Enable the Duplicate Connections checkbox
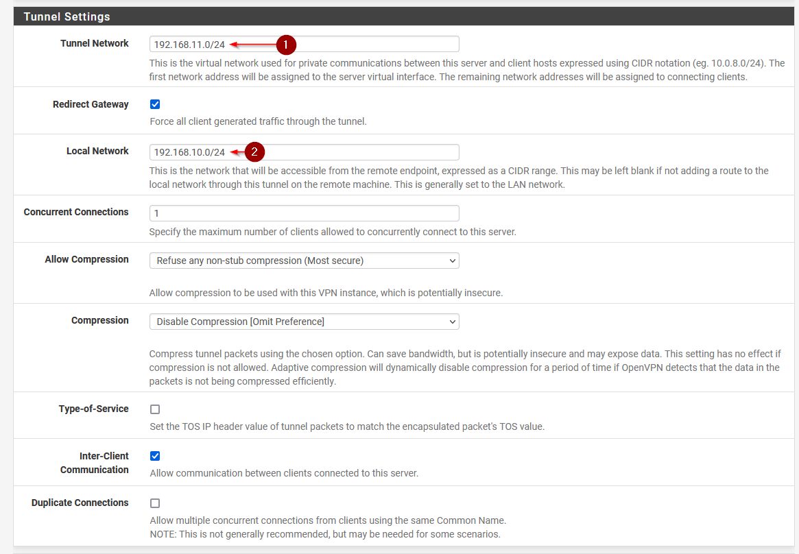The image size is (799, 554). (x=155, y=503)
